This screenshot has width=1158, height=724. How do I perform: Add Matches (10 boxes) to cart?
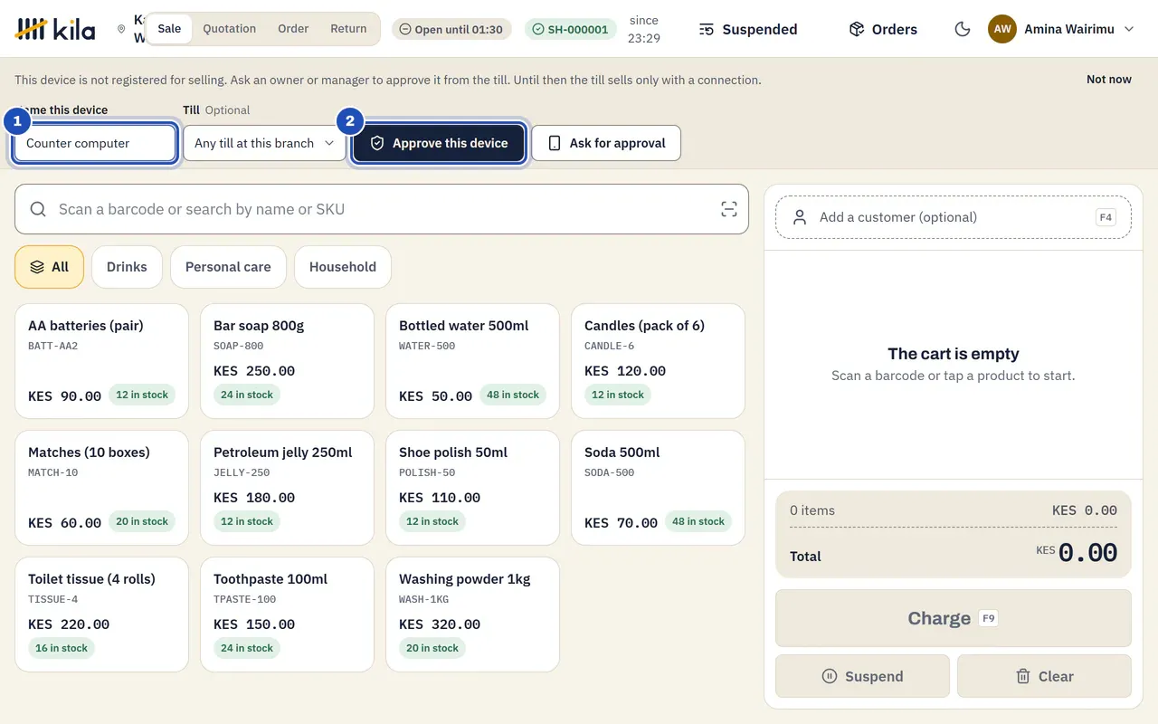(102, 488)
